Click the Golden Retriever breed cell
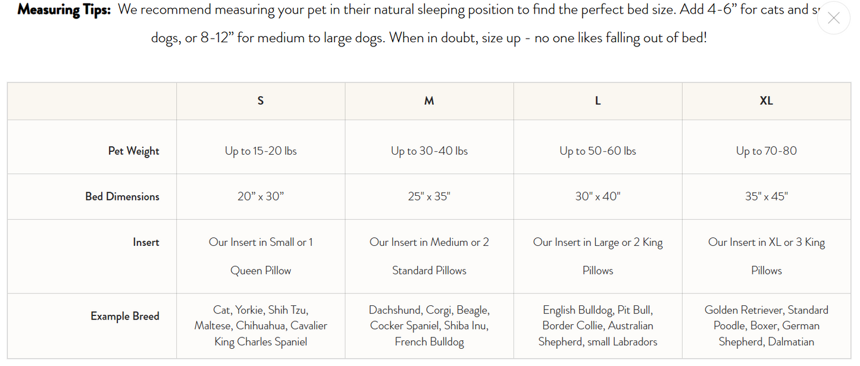Image resolution: width=860 pixels, height=366 pixels. tap(766, 326)
